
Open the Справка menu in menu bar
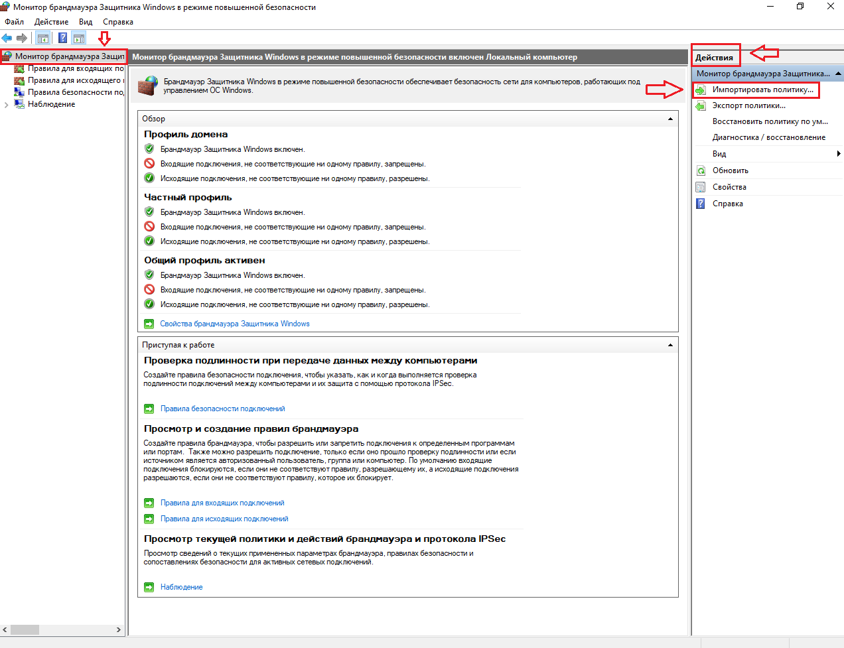(x=118, y=22)
